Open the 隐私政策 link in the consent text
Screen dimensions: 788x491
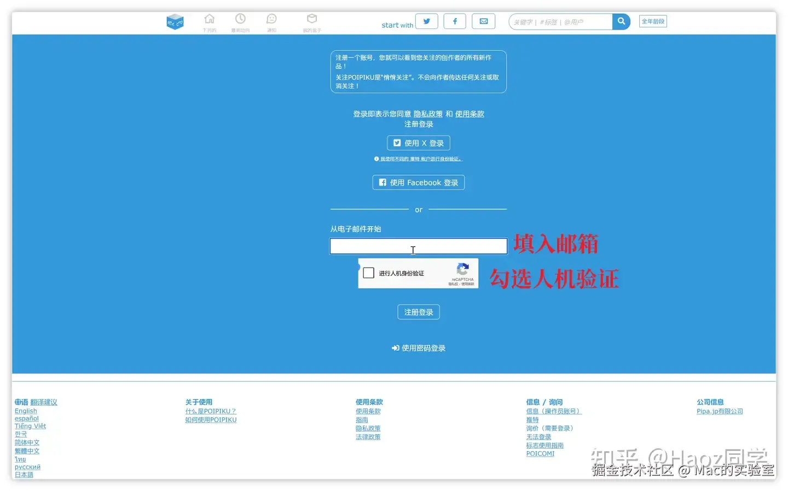428,114
